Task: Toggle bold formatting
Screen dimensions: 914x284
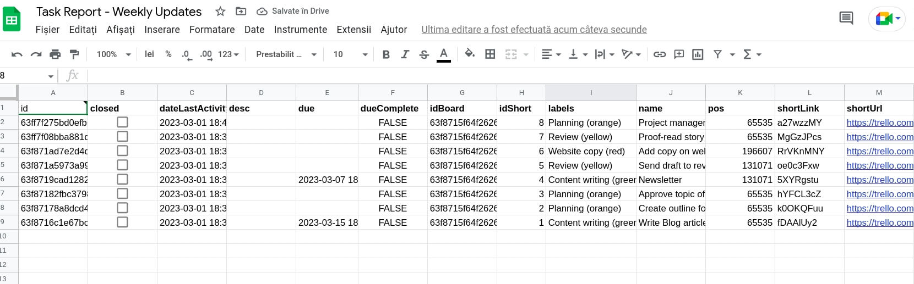Action: pos(386,54)
